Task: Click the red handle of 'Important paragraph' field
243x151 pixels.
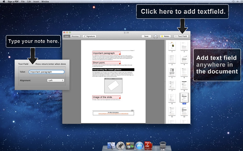Action: (120, 54)
